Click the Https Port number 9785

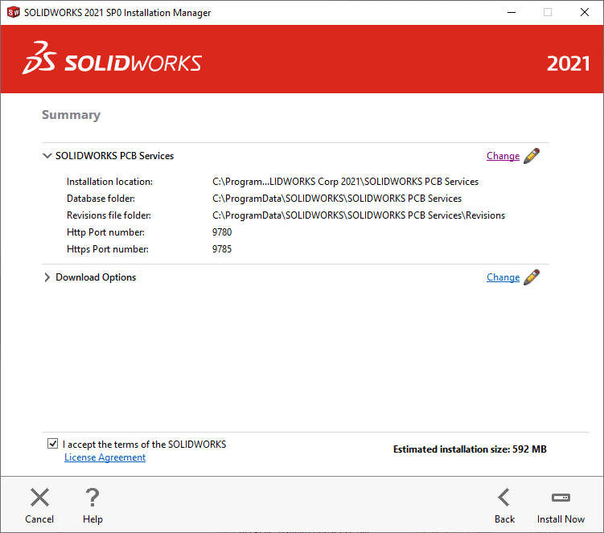222,249
